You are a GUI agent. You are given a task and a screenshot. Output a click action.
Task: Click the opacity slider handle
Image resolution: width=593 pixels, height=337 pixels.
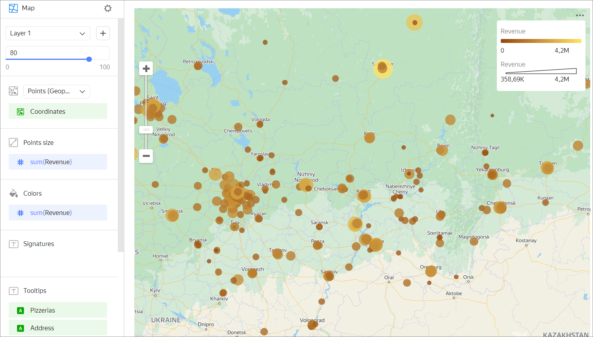coord(89,59)
